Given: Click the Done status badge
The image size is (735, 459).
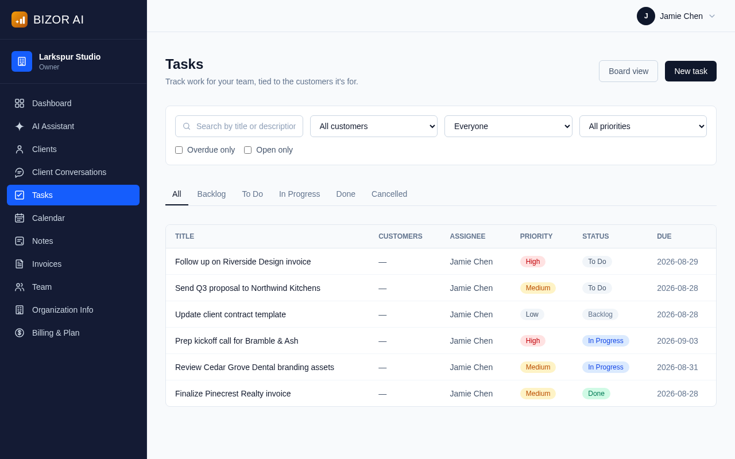Looking at the screenshot, I should click(x=596, y=394).
